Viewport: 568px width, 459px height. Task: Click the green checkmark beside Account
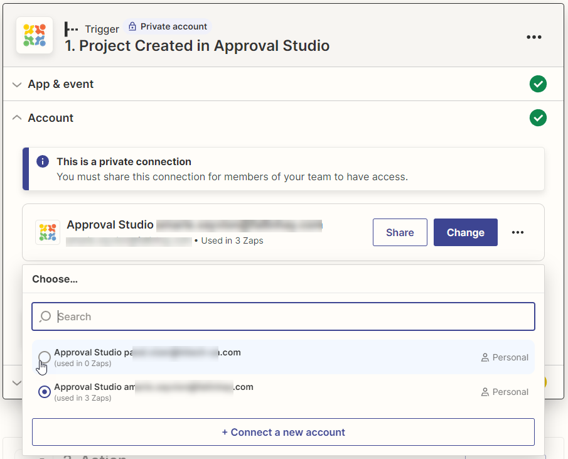point(538,118)
